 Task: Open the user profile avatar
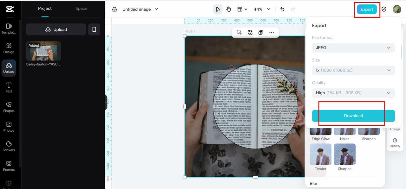[x=397, y=9]
